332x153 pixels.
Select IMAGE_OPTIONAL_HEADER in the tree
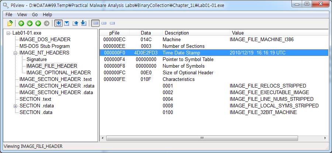[58, 72]
